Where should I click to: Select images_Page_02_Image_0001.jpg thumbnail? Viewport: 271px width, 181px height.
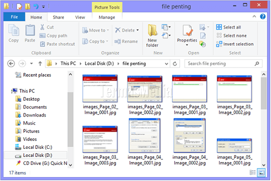pyautogui.click(x=100, y=89)
